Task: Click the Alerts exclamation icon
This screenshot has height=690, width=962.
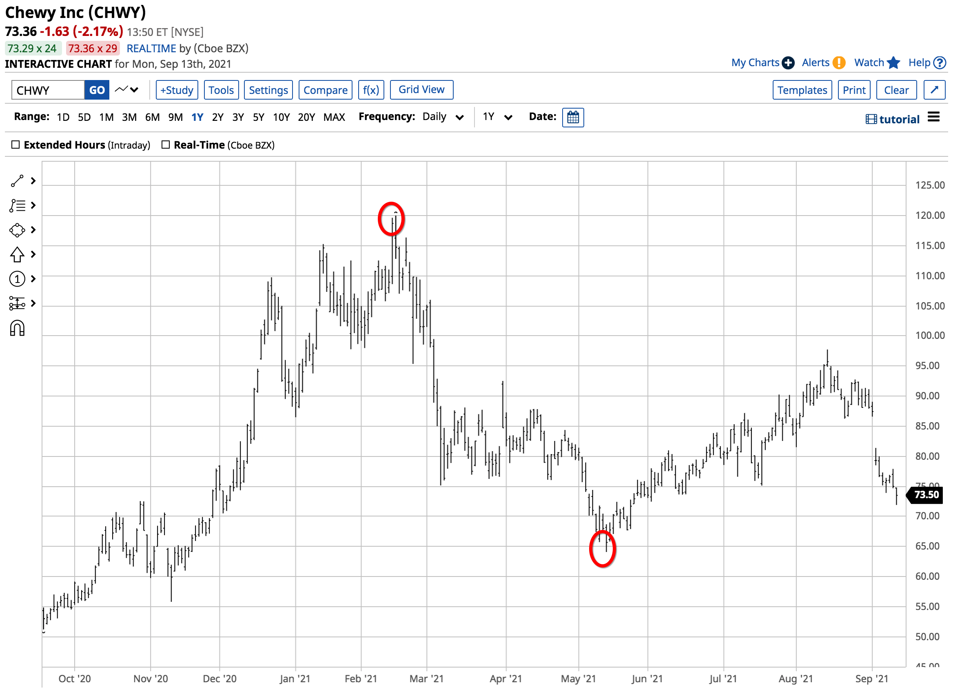Action: [x=838, y=63]
